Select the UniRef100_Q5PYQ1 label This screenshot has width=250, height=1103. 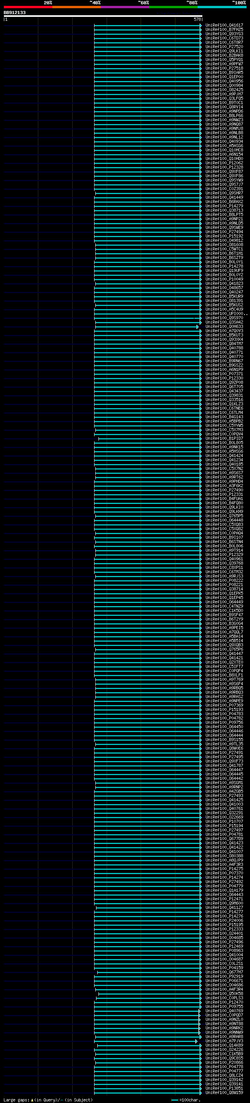click(x=224, y=59)
